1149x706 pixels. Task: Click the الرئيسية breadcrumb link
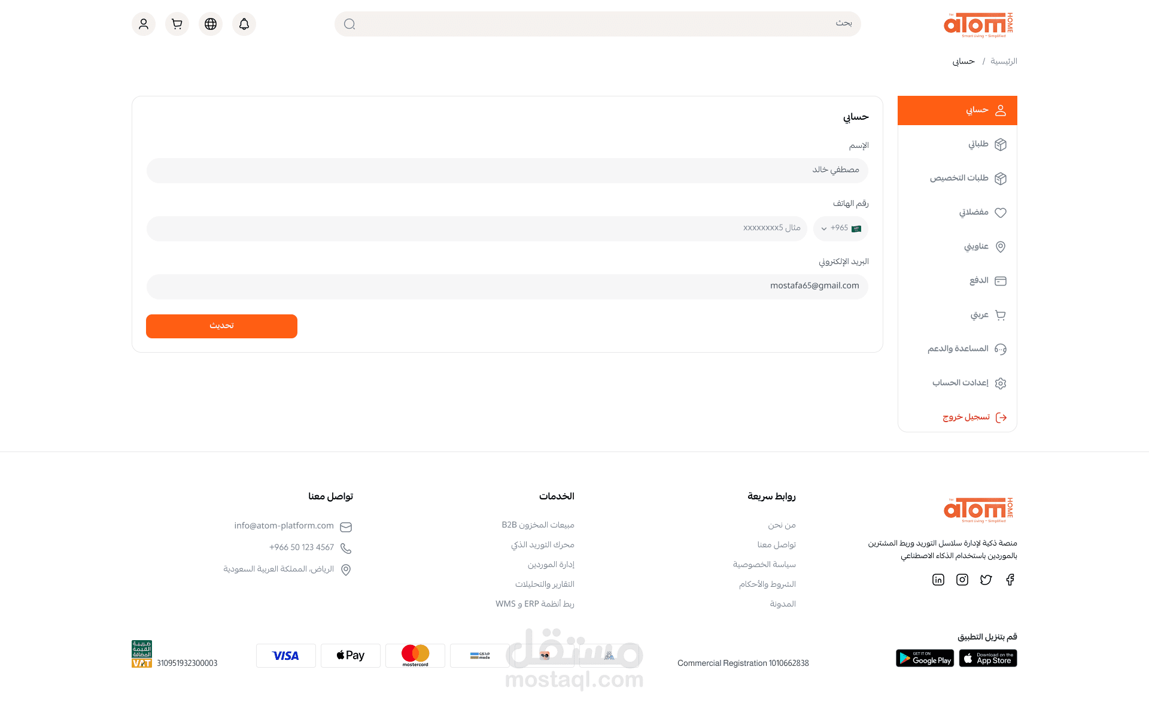[1004, 62]
